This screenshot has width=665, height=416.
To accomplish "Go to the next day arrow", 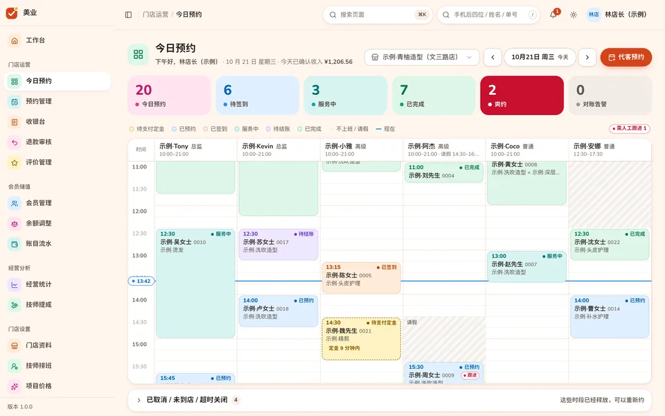I will 587,57.
